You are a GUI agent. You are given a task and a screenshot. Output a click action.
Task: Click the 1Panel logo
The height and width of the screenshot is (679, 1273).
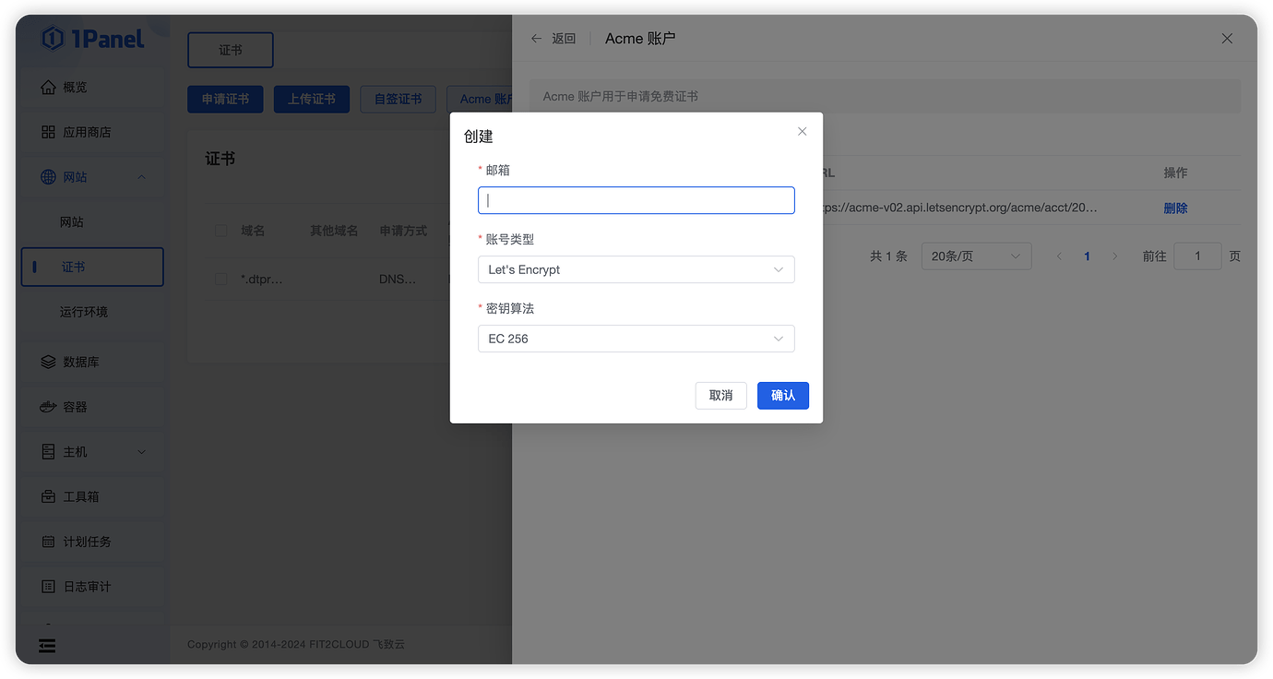pyautogui.click(x=95, y=39)
